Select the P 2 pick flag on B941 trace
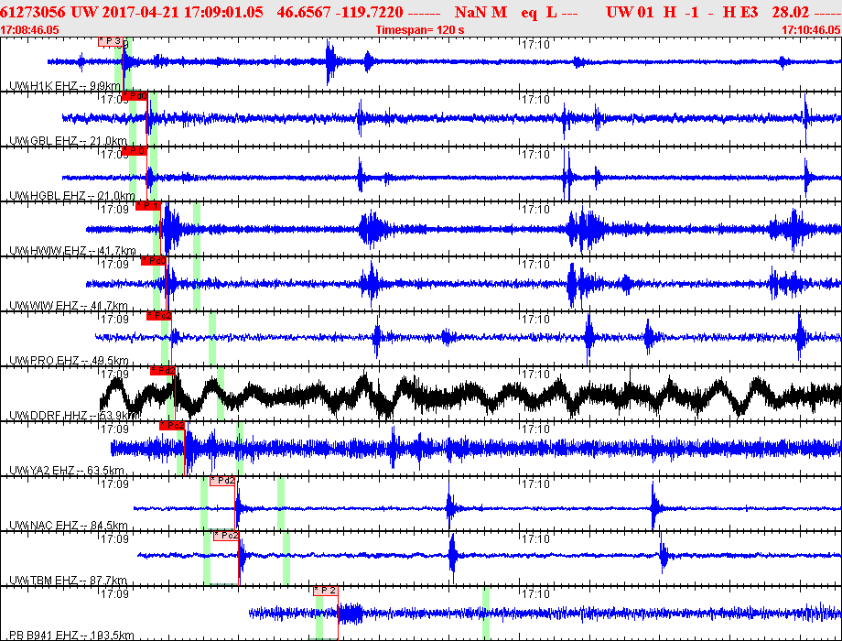 tap(326, 591)
